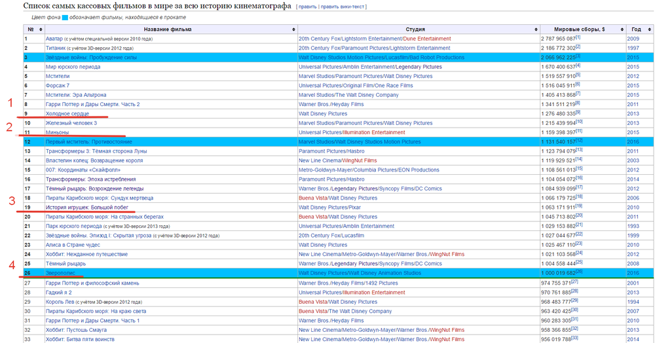
Task: Click year 2008 in Тёмный рыцарь row
Action: [633, 264]
